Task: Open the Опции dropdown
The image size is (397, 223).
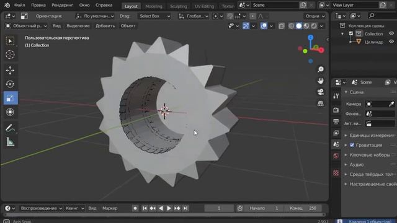Action: [x=315, y=16]
